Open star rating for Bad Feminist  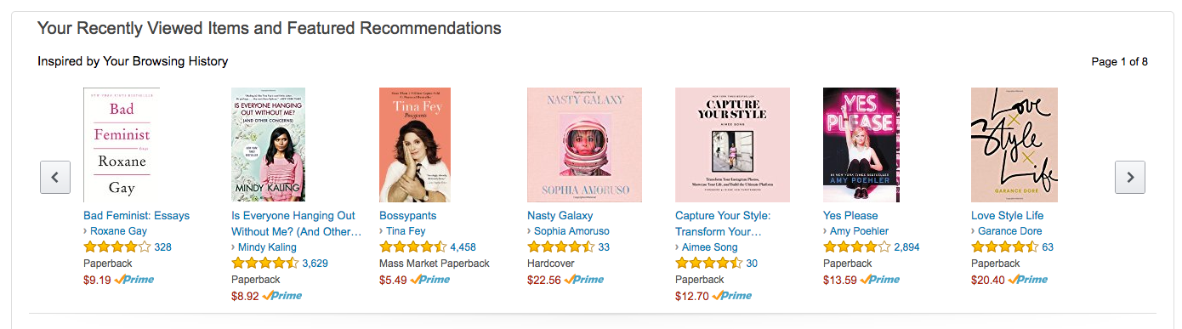(x=117, y=247)
